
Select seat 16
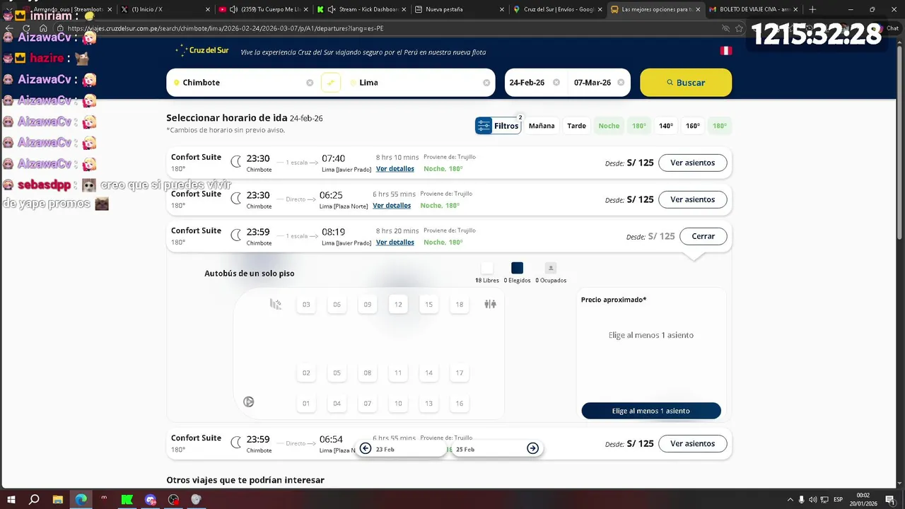pyautogui.click(x=460, y=404)
